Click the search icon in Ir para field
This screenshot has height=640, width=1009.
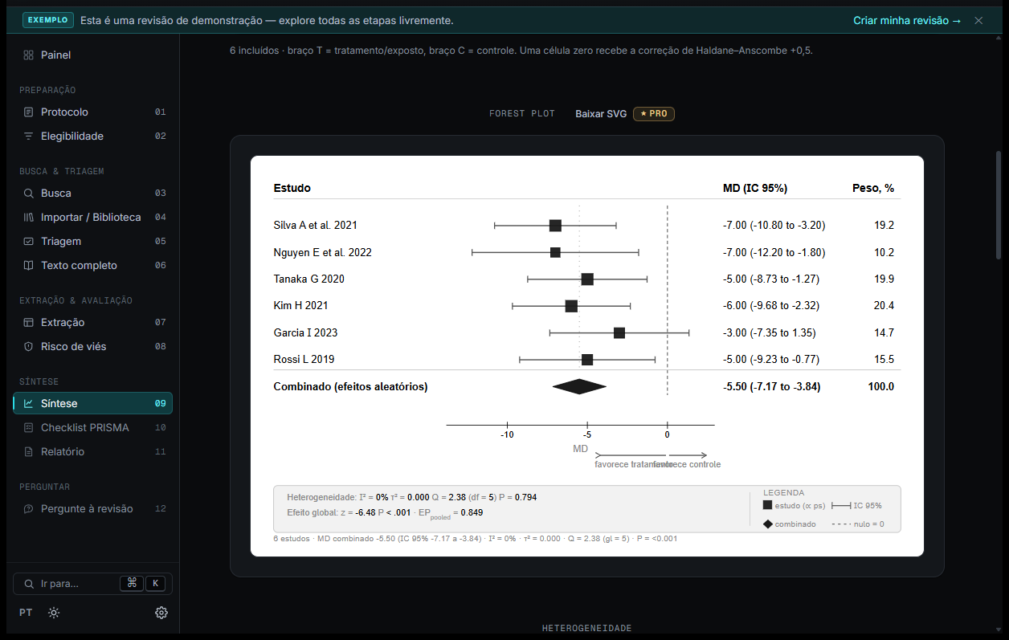tap(29, 584)
